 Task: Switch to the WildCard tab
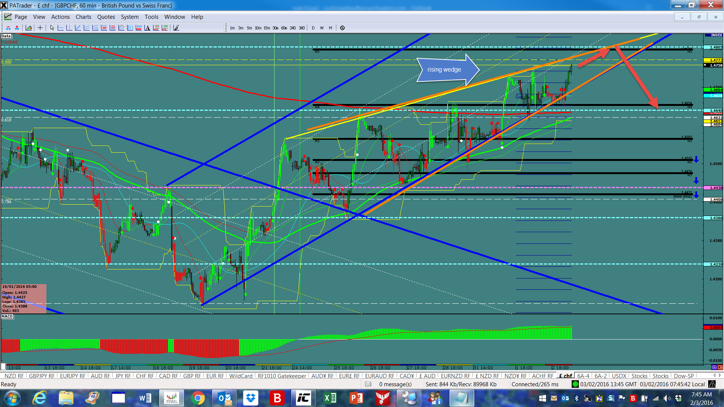(x=241, y=376)
